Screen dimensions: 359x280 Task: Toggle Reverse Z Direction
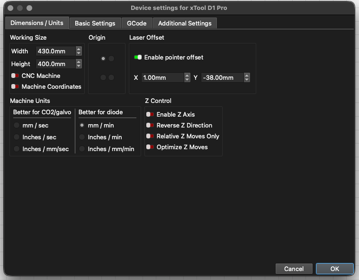pos(150,125)
